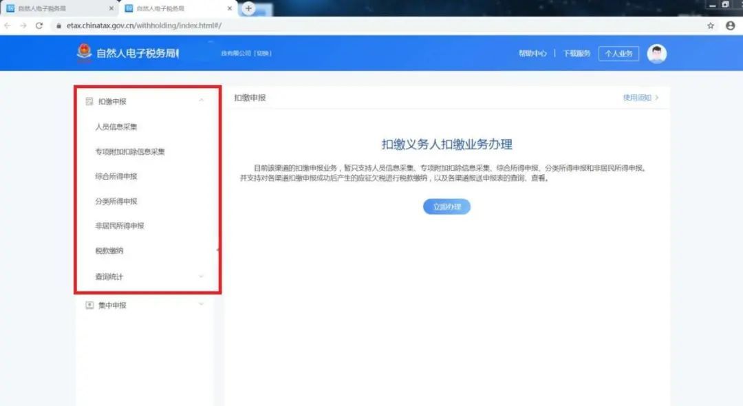Click the arrow beside 使用须知
This screenshot has height=406, width=743.
657,98
